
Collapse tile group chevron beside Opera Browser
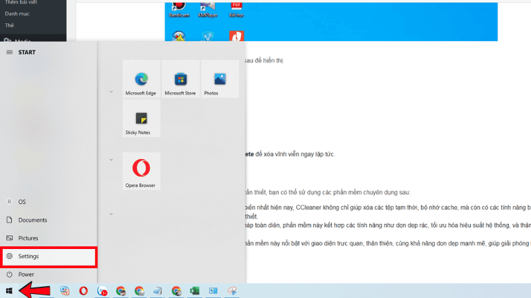coord(110,159)
